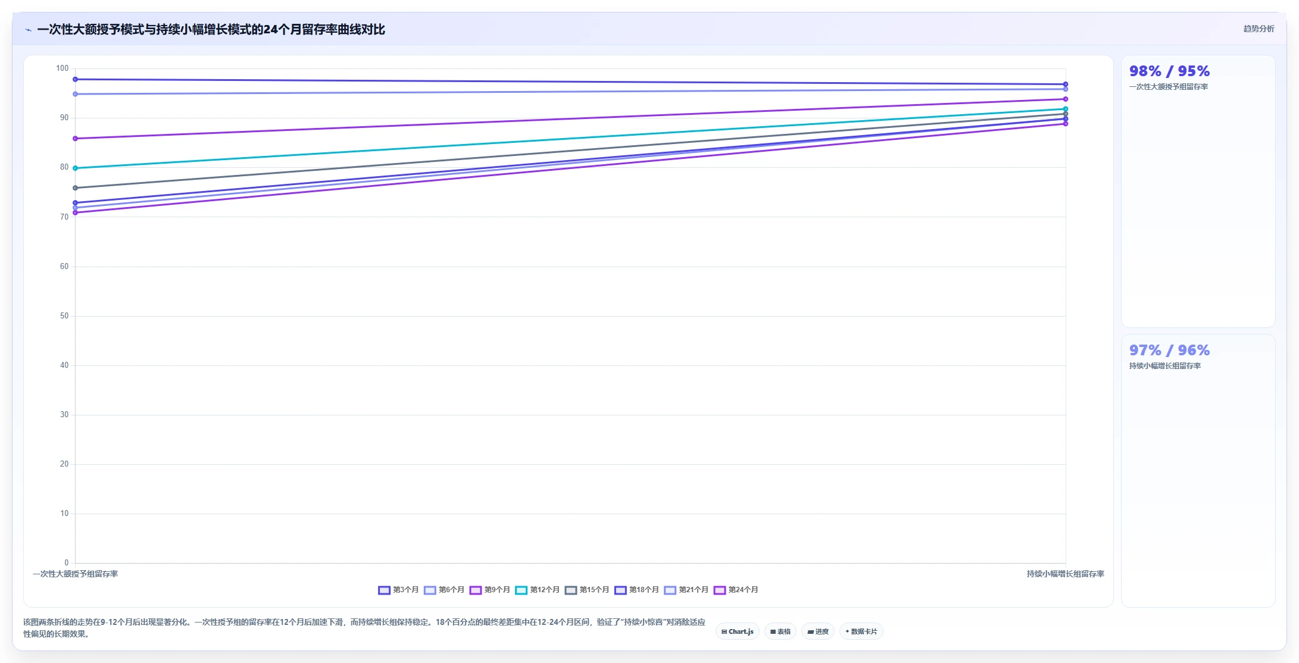The width and height of the screenshot is (1299, 663).
Task: Click the 第12个月 cyan legend swatch
Action: click(x=521, y=590)
